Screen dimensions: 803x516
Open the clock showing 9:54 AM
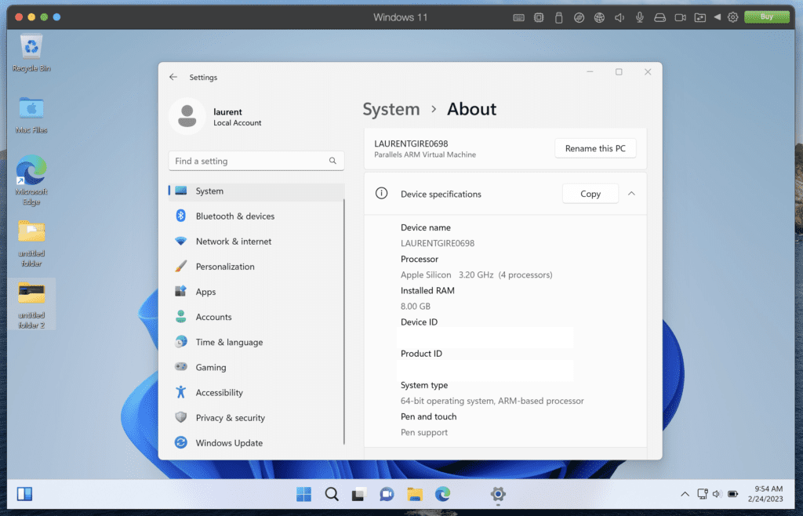pyautogui.click(x=765, y=493)
